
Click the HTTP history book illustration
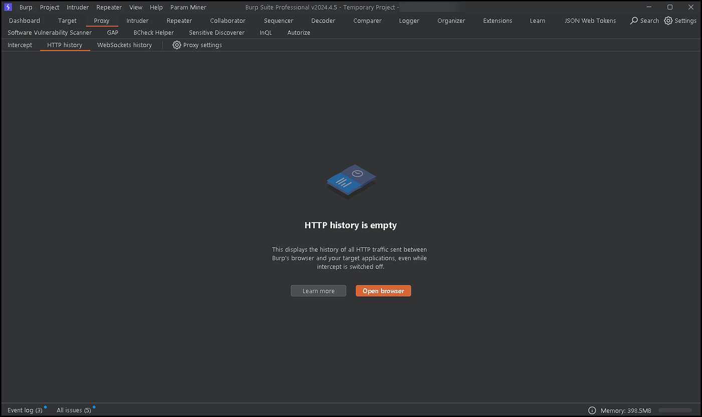(x=351, y=181)
